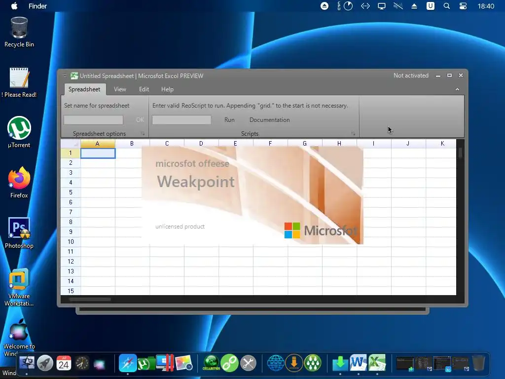Open the green chain link dock icon
The width and height of the screenshot is (505, 379).
230,363
